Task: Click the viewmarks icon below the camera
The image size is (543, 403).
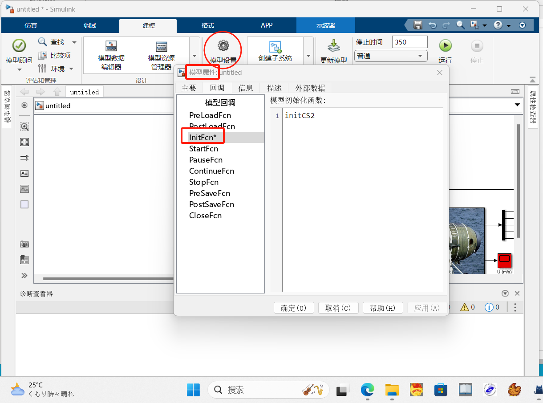Action: click(24, 260)
